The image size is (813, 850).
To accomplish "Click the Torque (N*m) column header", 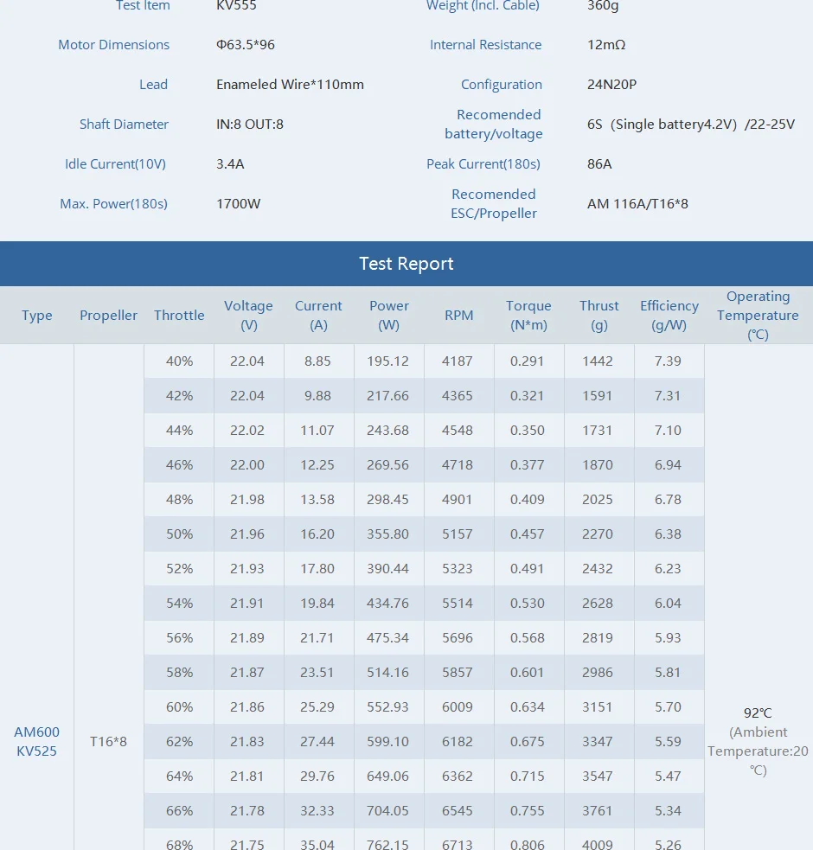I will [x=528, y=315].
